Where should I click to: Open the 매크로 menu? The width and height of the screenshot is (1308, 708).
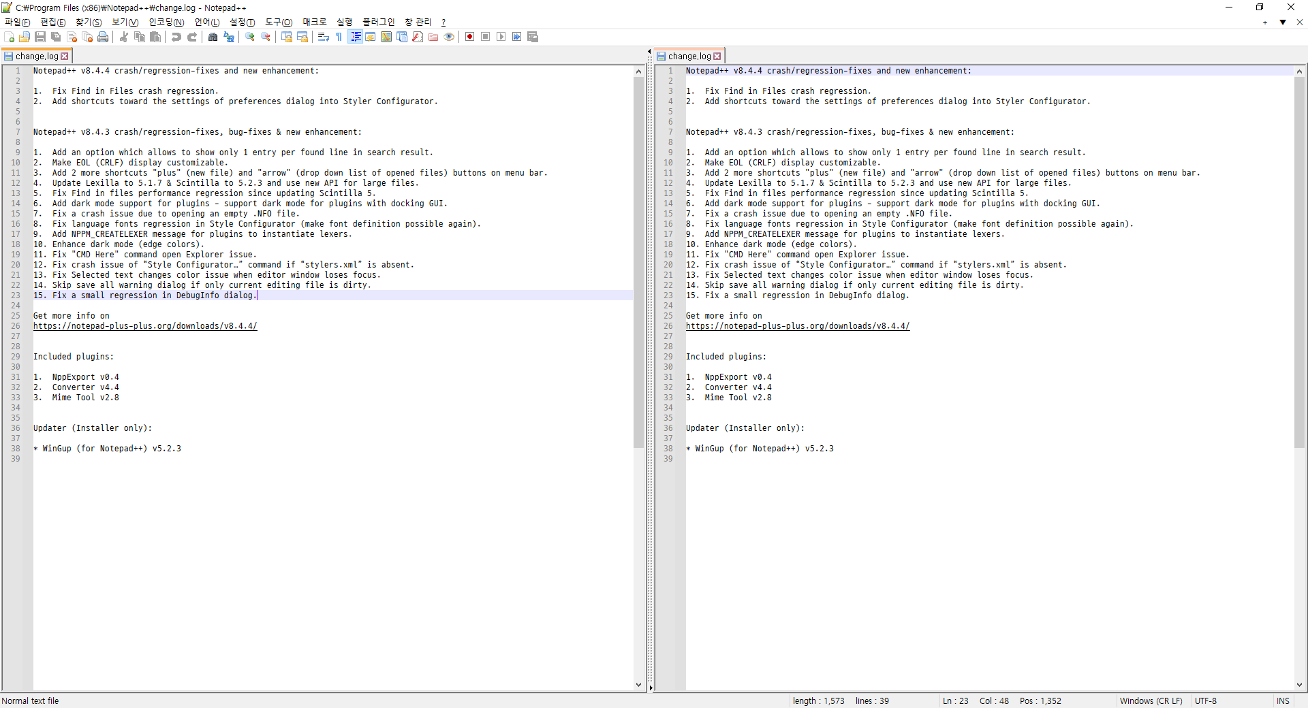315,22
